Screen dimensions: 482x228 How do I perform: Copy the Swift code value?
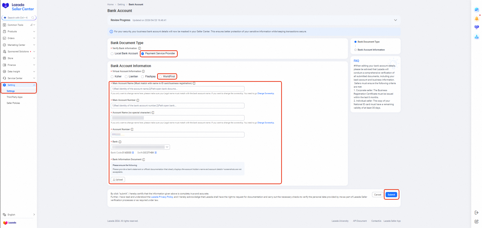156,153
